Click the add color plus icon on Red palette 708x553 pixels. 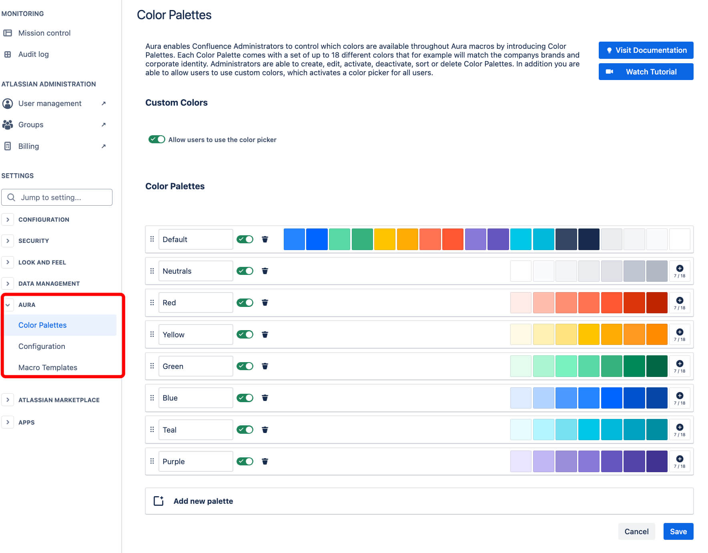click(680, 300)
